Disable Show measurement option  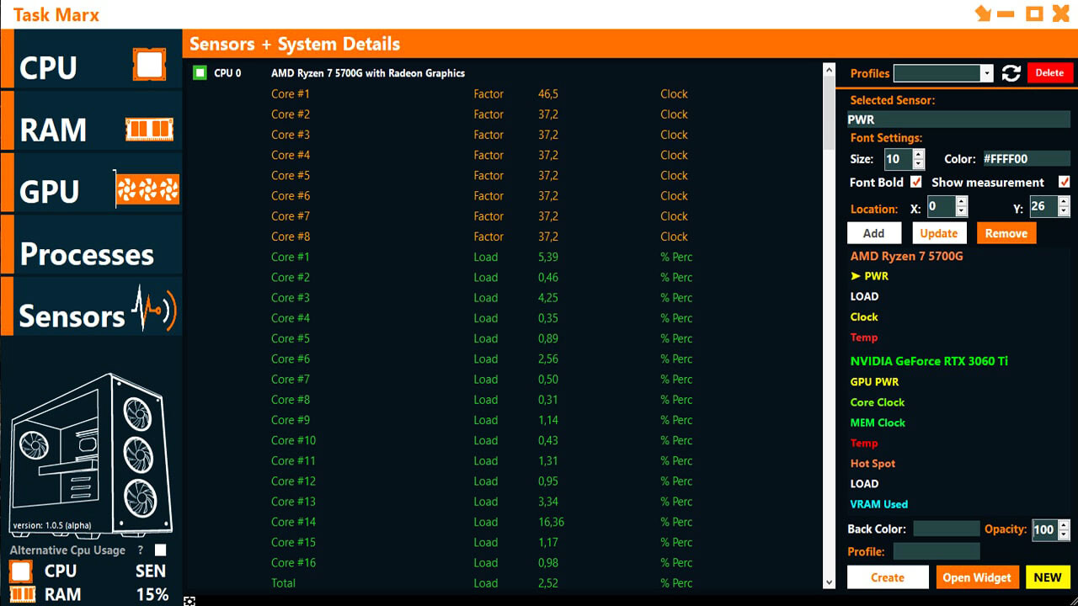pyautogui.click(x=1065, y=182)
